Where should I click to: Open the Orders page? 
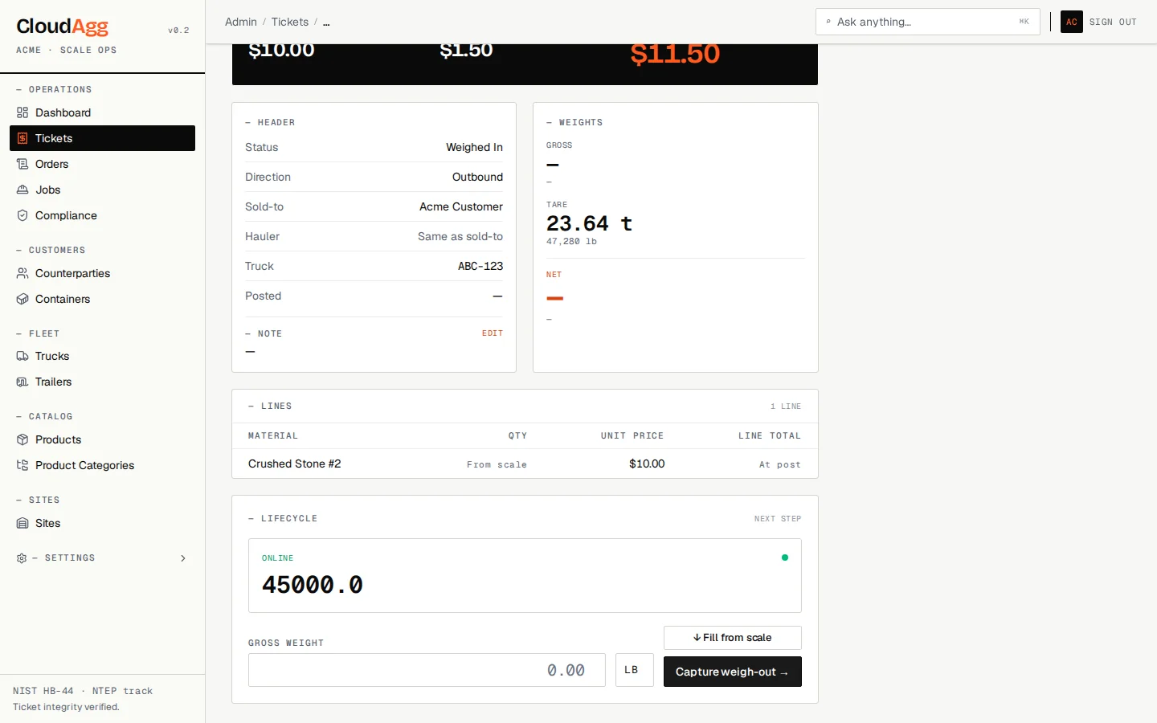[102, 164]
